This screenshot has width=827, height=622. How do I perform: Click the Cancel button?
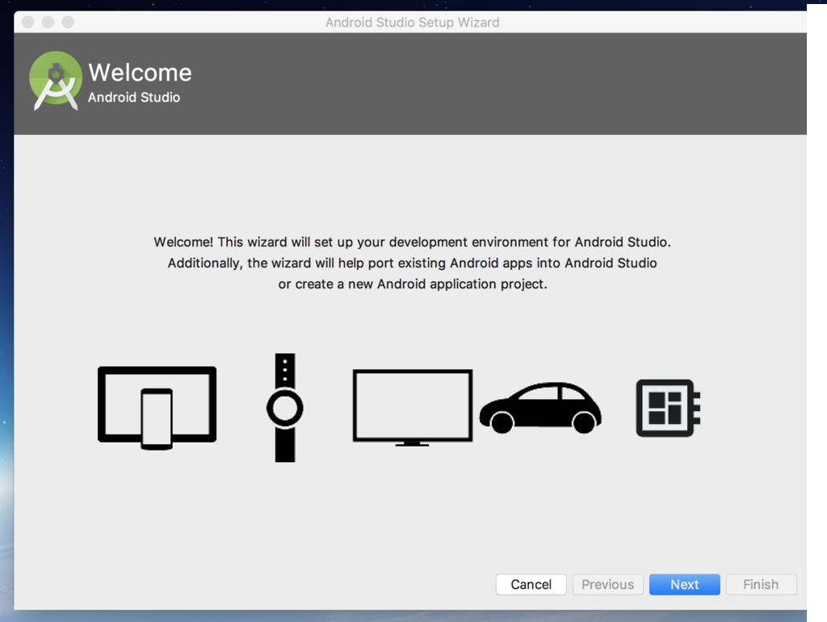coord(531,585)
